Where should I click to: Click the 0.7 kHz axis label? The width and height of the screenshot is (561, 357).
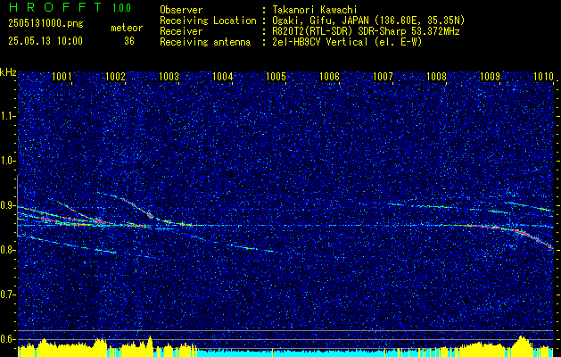point(8,295)
